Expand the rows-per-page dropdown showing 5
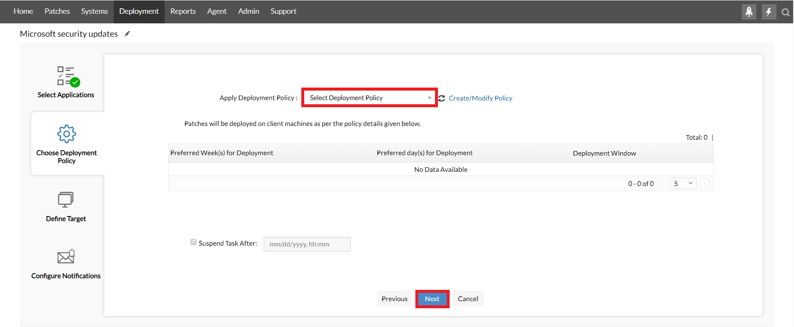 [683, 184]
